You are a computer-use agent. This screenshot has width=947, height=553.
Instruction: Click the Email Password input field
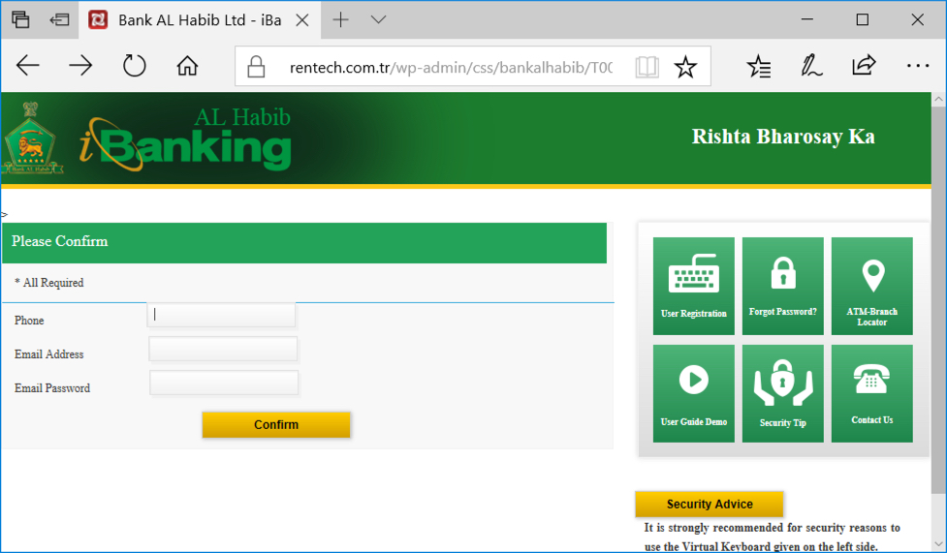point(224,383)
